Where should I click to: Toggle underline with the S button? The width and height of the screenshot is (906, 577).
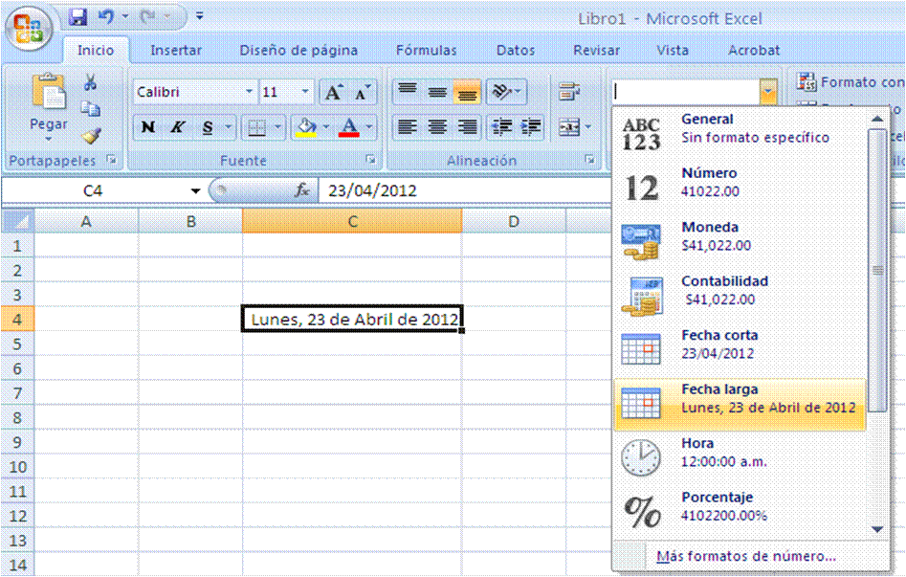pos(207,127)
